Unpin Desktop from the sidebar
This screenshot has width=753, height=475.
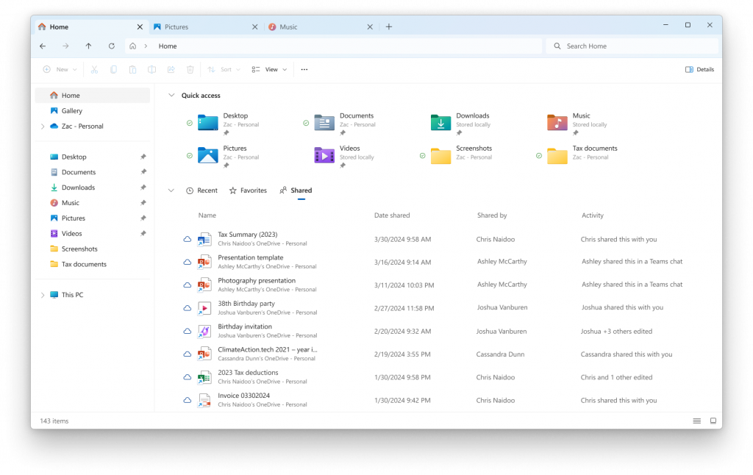click(x=143, y=157)
